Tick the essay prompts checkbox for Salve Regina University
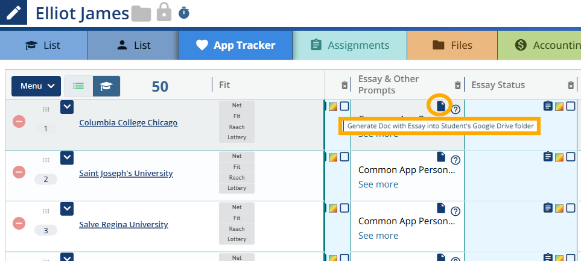This screenshot has width=581, height=261. click(344, 208)
